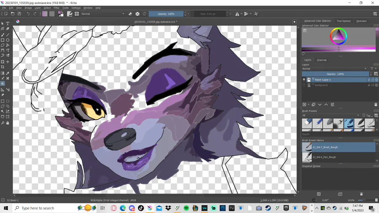Expand the opacity slider options arrow
This screenshot has height=213, width=379.
pos(189,14)
